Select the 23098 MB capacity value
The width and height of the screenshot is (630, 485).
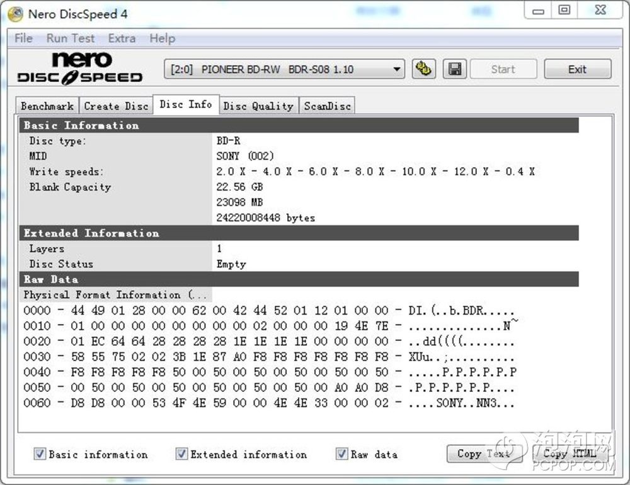coord(239,202)
